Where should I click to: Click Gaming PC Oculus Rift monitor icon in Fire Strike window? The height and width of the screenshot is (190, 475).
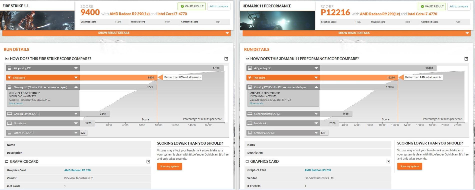(9, 87)
